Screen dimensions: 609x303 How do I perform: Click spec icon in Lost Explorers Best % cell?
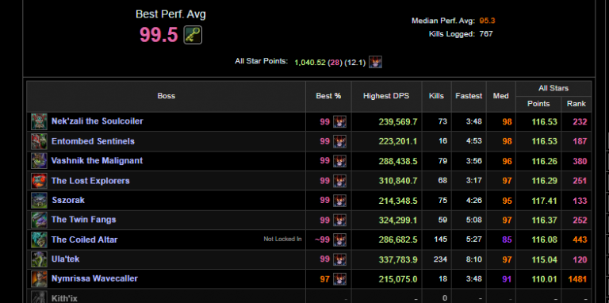click(x=339, y=181)
